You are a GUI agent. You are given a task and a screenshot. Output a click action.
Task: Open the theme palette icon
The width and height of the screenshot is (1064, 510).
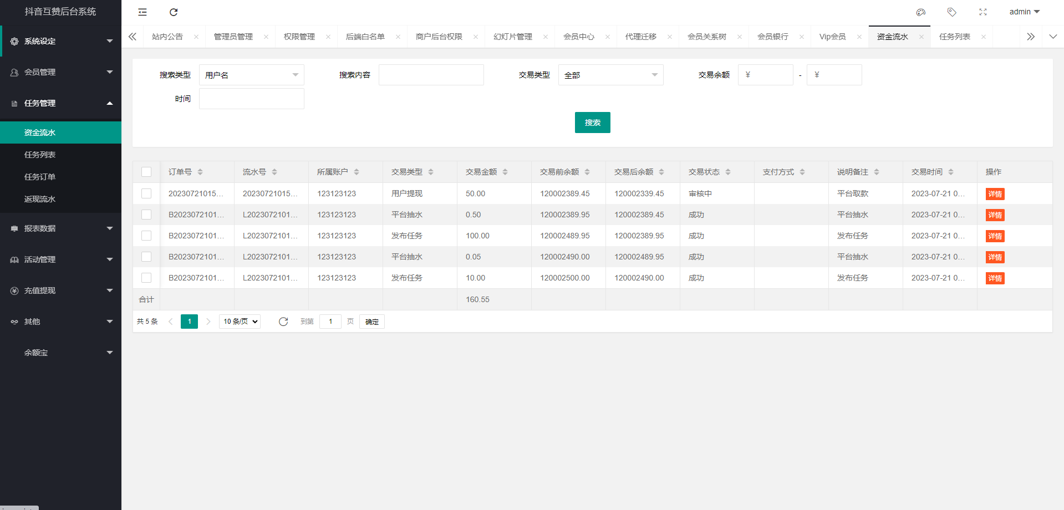(921, 12)
